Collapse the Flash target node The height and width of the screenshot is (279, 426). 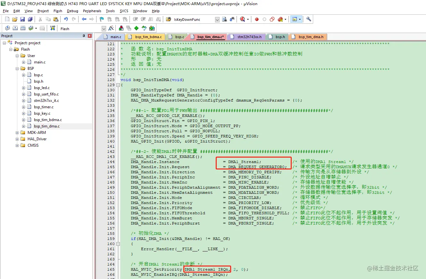11,49
